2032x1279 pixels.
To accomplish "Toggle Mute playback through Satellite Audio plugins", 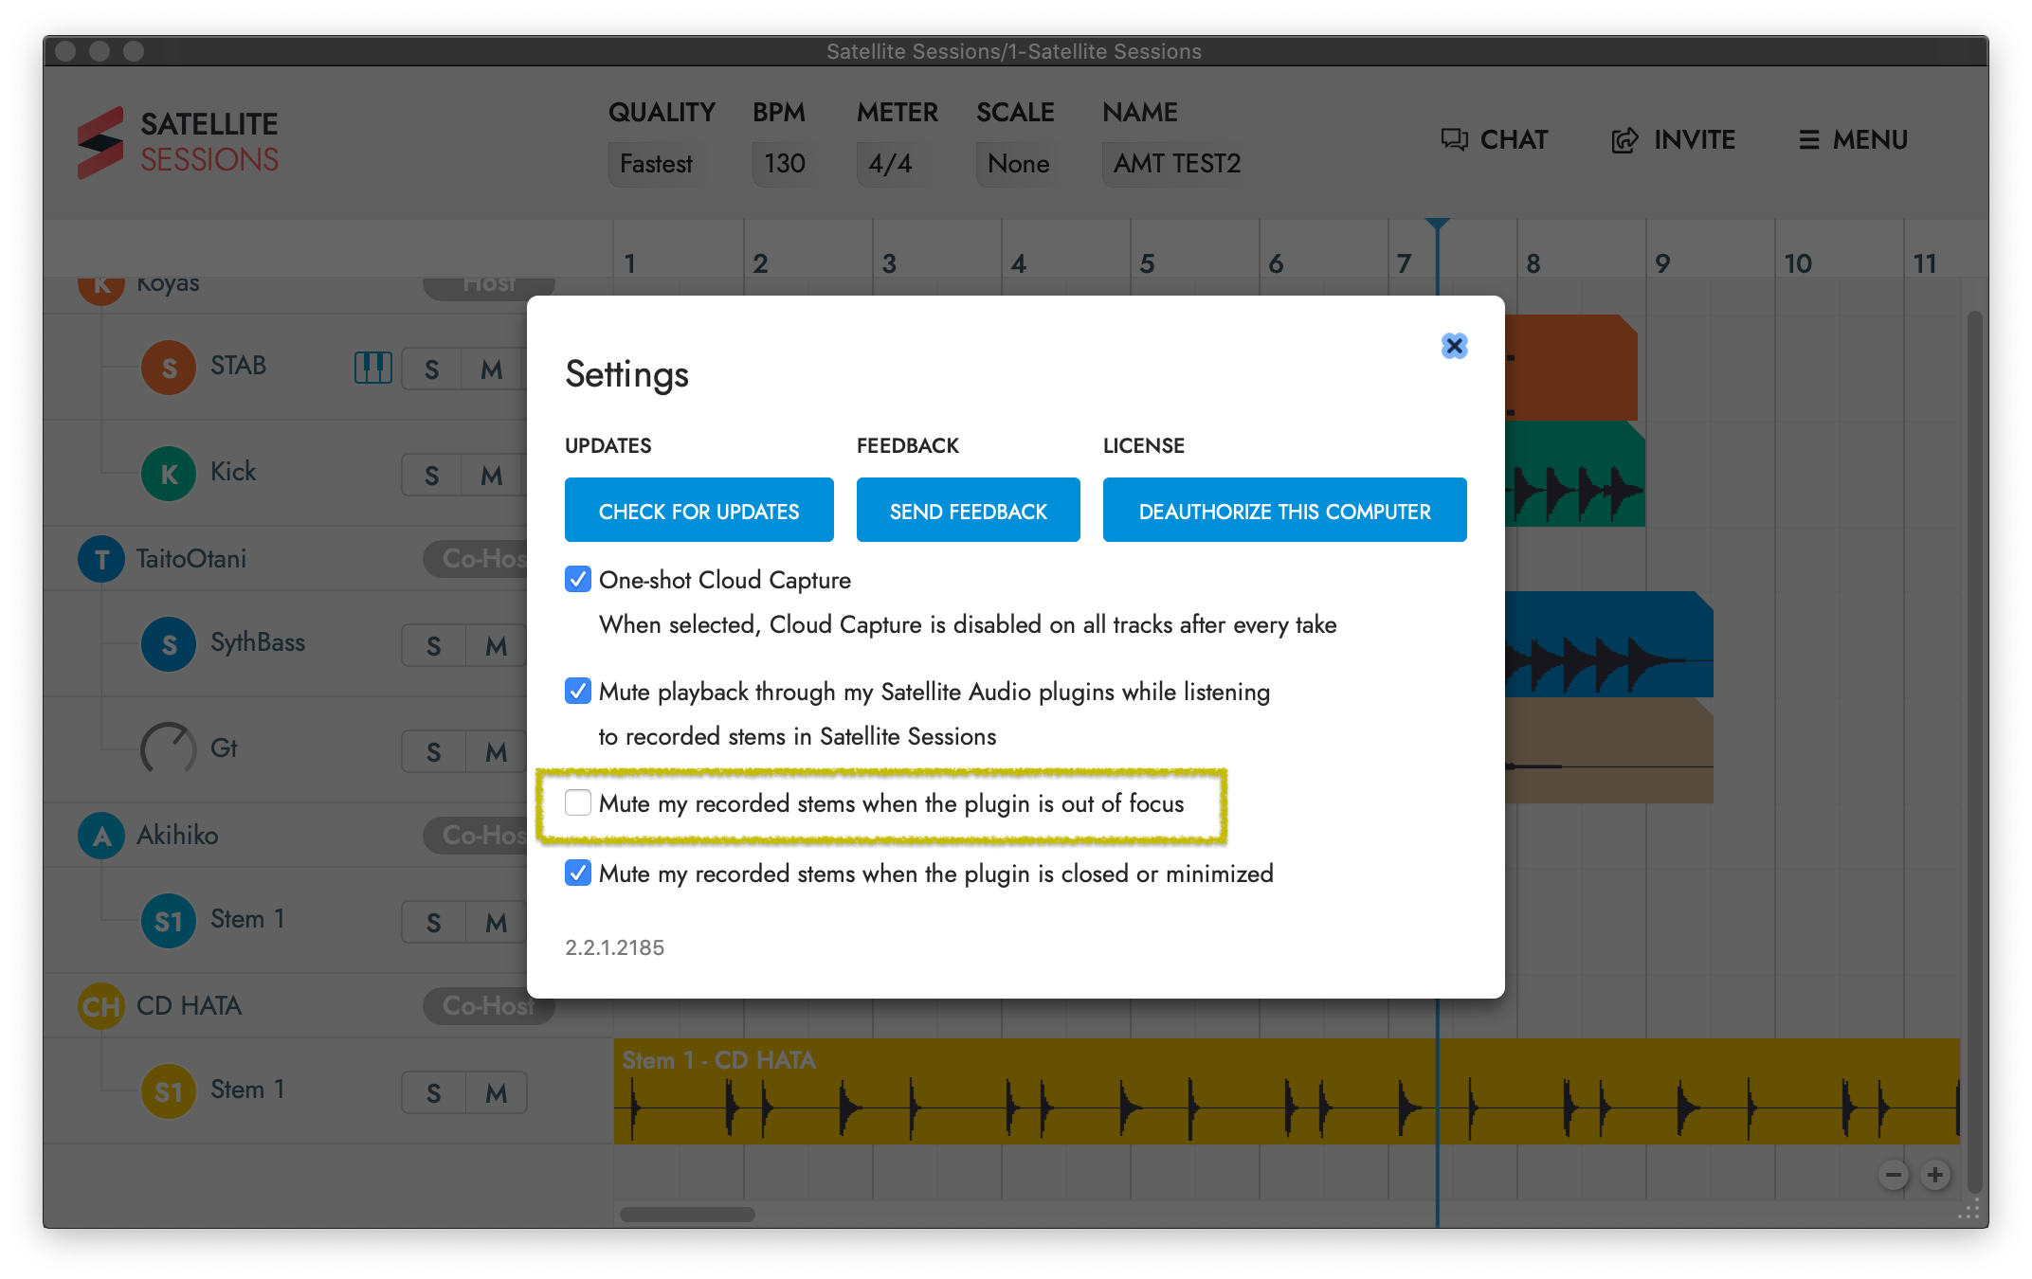I will (x=578, y=691).
